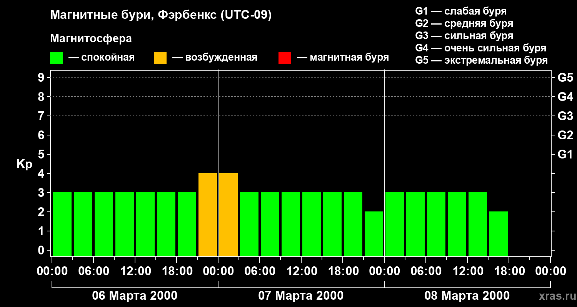Click the 12:00 time label above 08 Марта
The width and height of the screenshot is (577, 307).
(467, 271)
